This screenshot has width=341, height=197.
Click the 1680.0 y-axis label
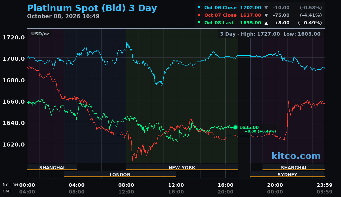pos(14,80)
